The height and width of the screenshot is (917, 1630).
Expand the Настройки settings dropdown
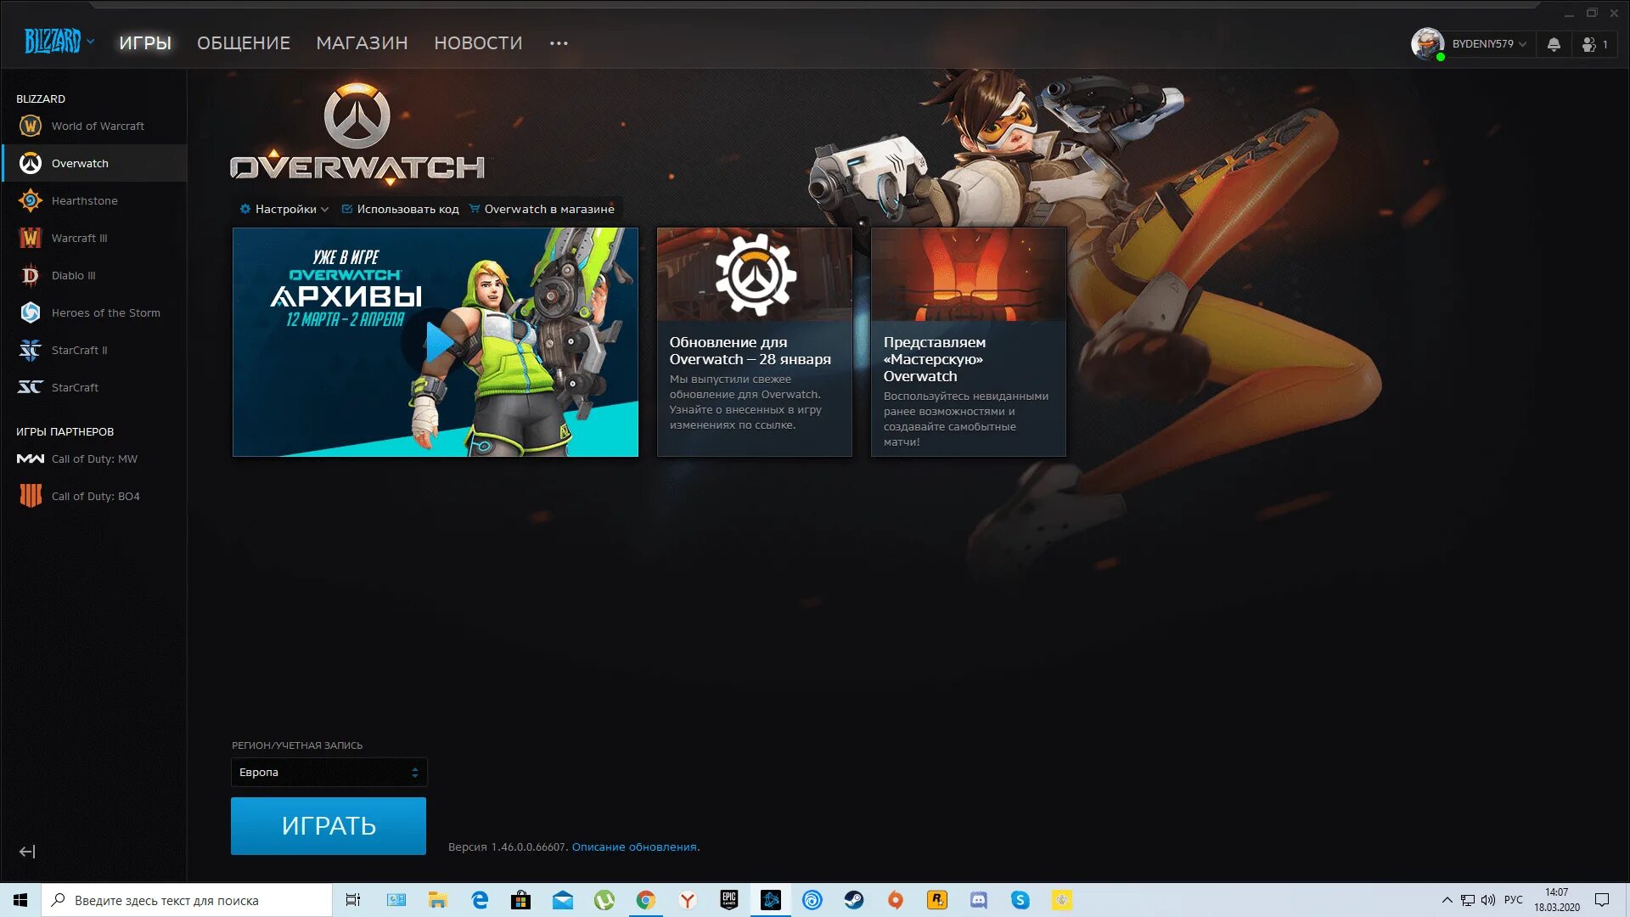pyautogui.click(x=284, y=209)
